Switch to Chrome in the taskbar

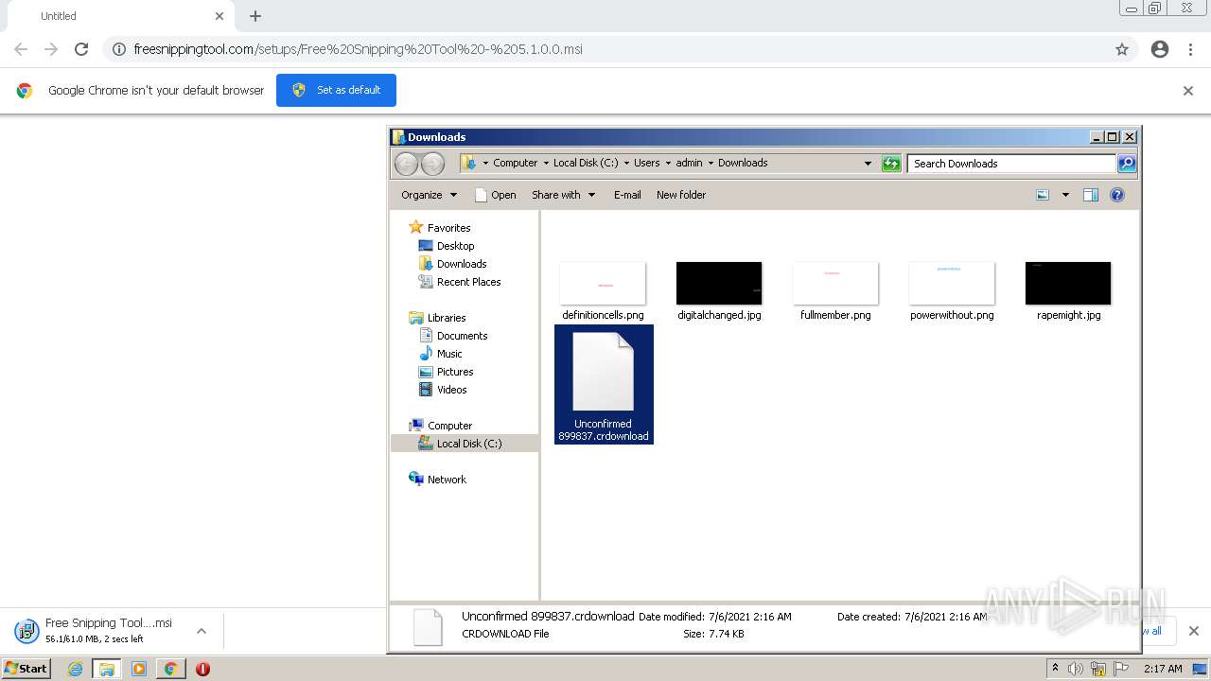coord(170,669)
